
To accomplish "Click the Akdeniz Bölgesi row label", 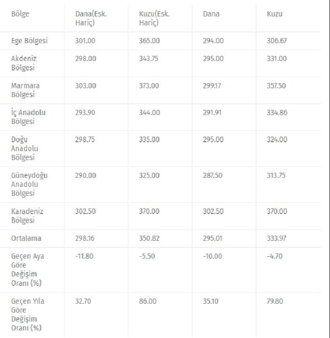I will (x=24, y=63).
